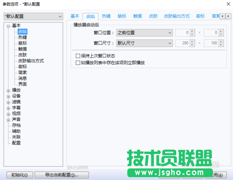Open the 窗口尺寸 dropdown
The height and width of the screenshot is (180, 233).
tap(144, 43)
